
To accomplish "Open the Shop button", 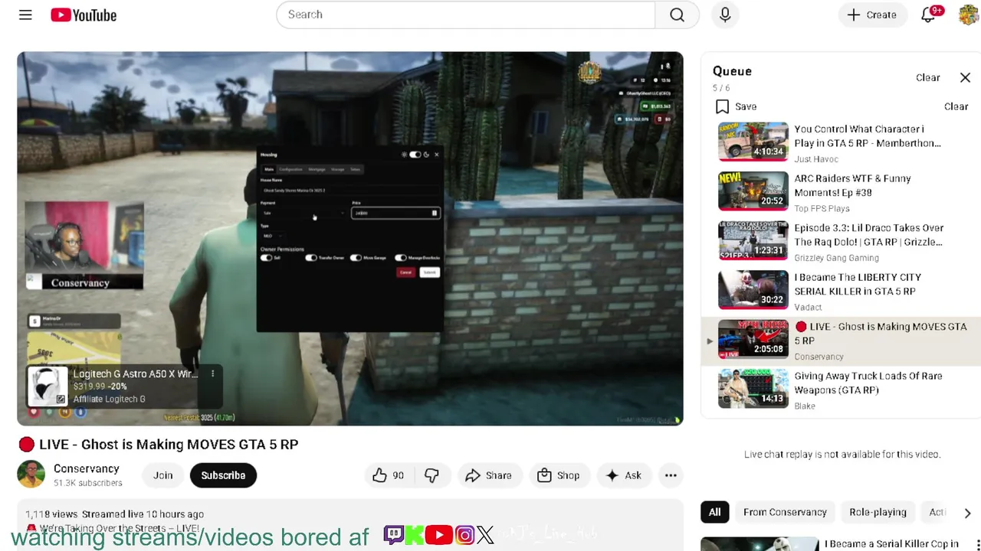I will point(559,475).
